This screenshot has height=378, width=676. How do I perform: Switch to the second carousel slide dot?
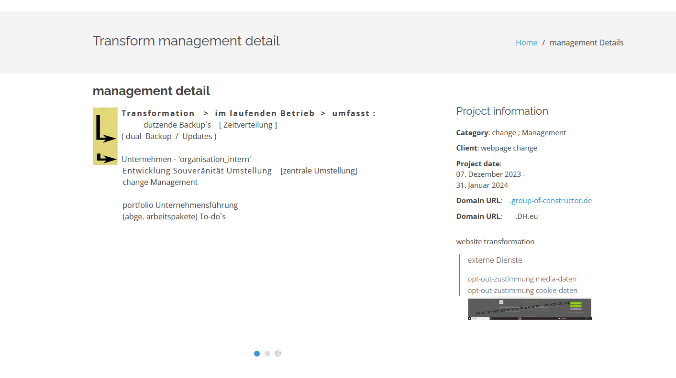point(267,354)
